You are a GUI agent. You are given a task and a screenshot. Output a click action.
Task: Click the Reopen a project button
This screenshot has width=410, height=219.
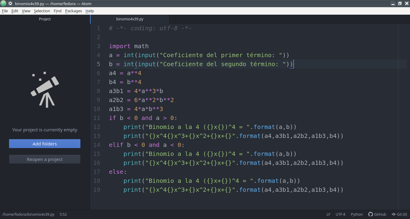point(45,159)
